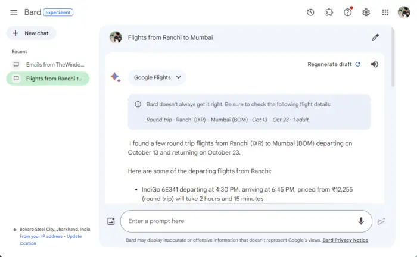Click the microphone voice input icon
This screenshot has width=417, height=257.
[361, 221]
